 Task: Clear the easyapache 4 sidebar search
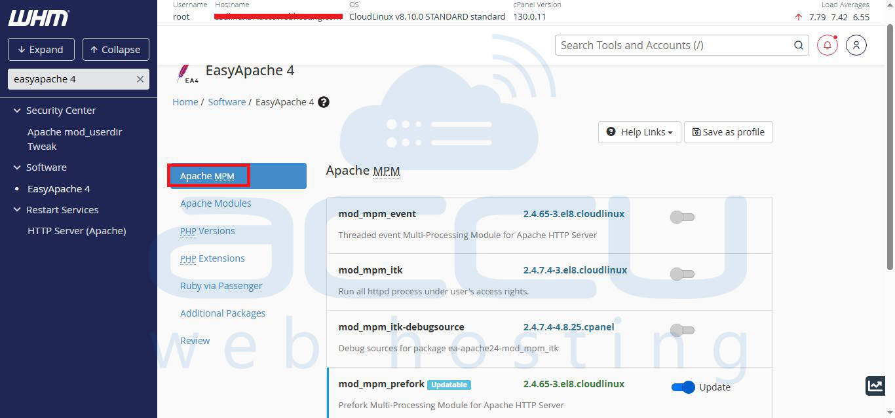(x=140, y=79)
